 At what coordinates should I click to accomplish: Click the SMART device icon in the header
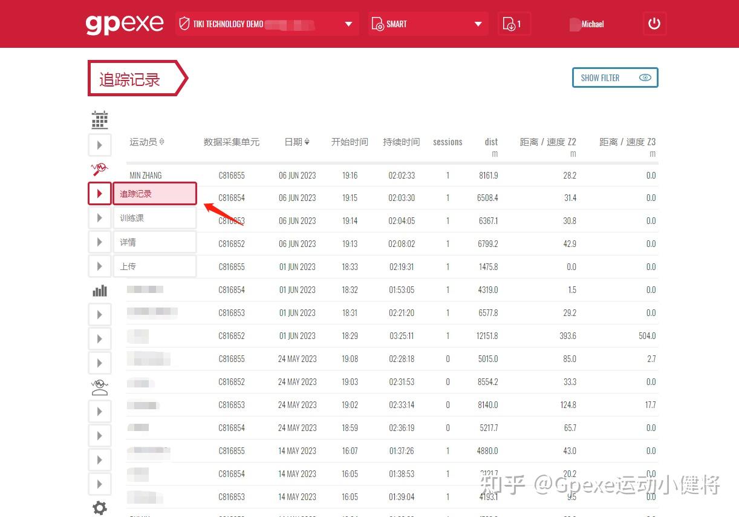378,24
